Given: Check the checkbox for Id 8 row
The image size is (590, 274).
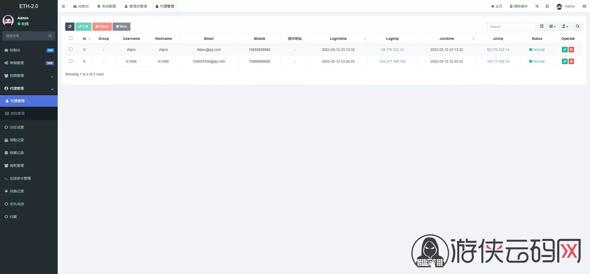Looking at the screenshot, I should tap(71, 61).
